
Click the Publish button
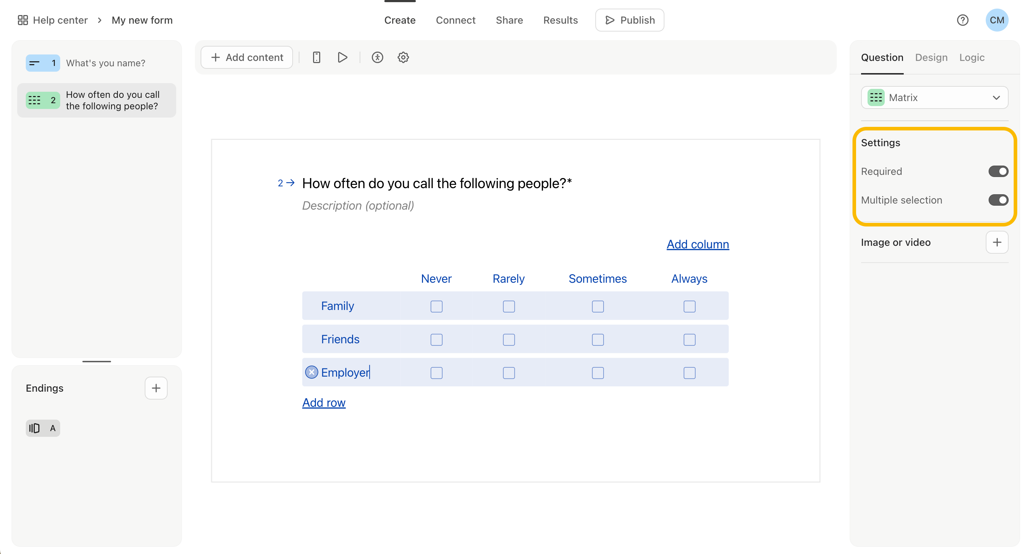(629, 20)
